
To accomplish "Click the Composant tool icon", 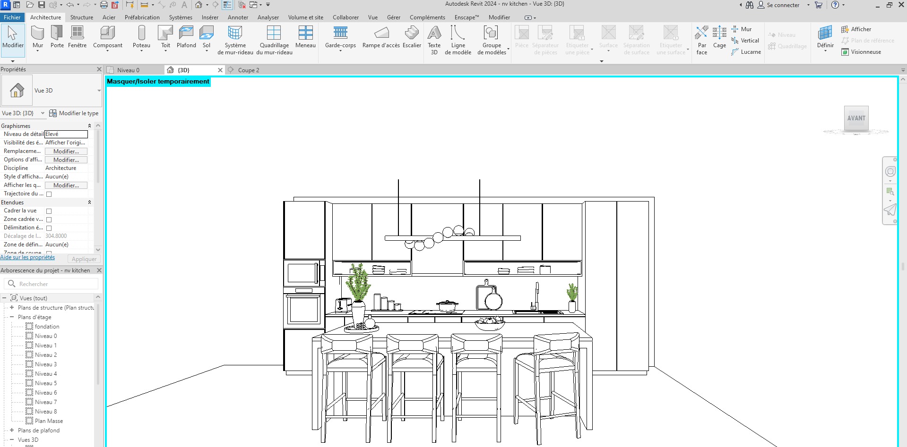I will pyautogui.click(x=108, y=33).
